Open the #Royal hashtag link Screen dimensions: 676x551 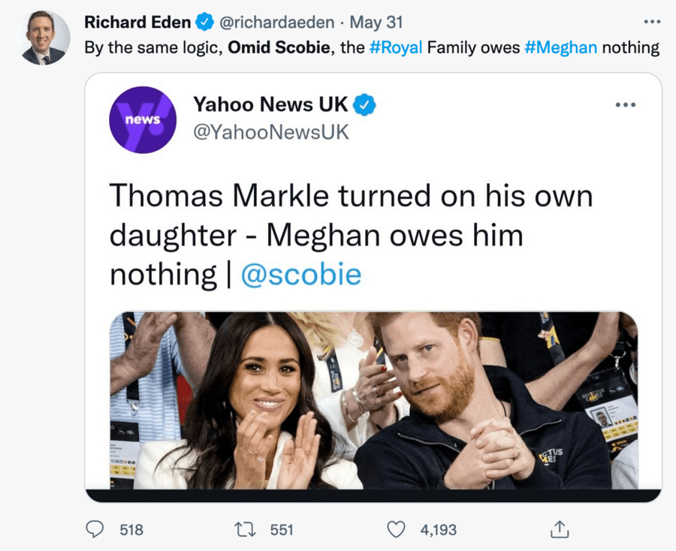click(x=395, y=48)
